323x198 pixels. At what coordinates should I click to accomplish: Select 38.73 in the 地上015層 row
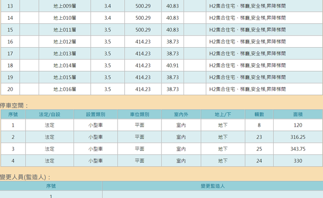tap(172, 77)
